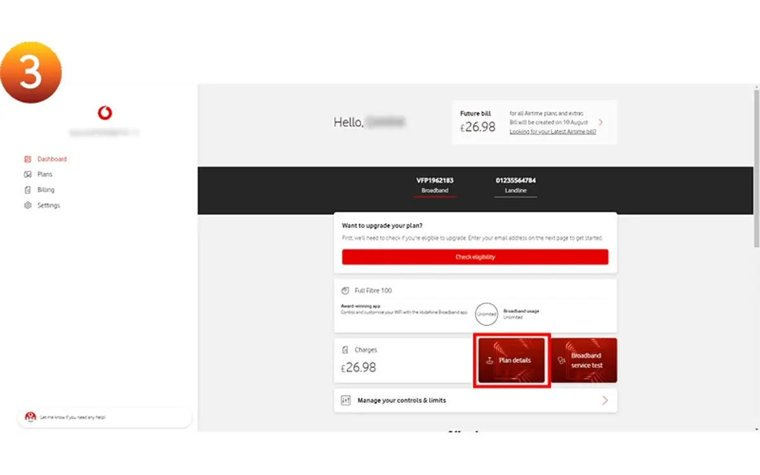The width and height of the screenshot is (760, 475).
Task: Select the Broadband VFP1962183 tab
Action: 434,186
